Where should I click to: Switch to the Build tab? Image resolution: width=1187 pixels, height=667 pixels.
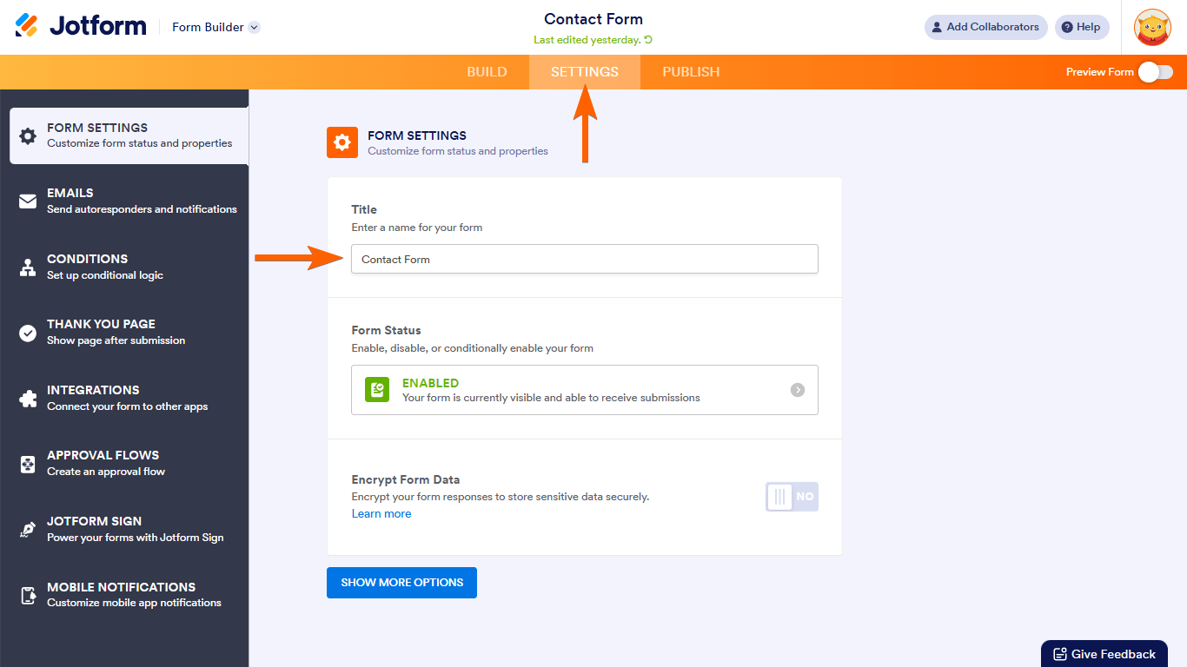(x=487, y=72)
